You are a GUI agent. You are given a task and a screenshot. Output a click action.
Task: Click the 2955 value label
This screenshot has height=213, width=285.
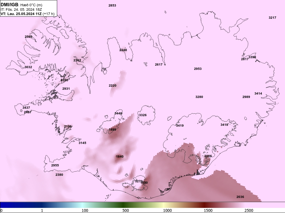click(x=55, y=165)
